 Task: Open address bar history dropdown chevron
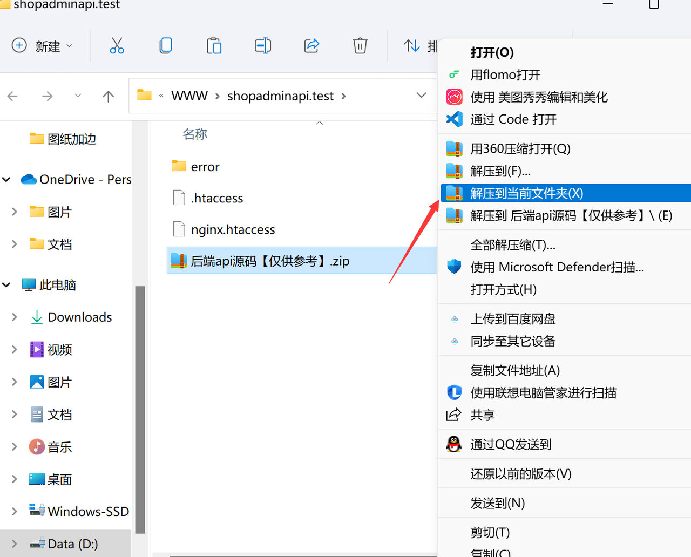(x=422, y=96)
